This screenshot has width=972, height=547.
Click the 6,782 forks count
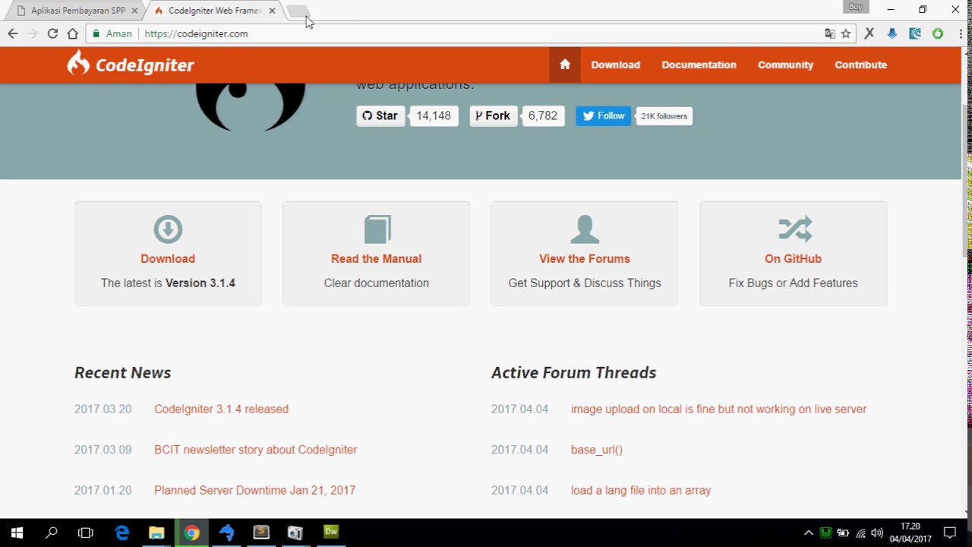click(x=543, y=115)
